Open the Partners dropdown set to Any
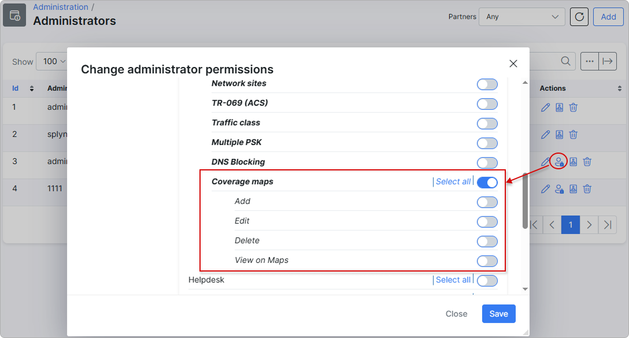The height and width of the screenshot is (338, 629). click(521, 17)
